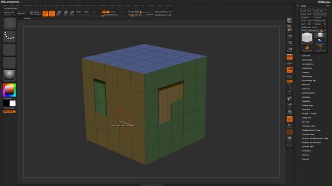332x186 pixels.
Task: Adjust the Draw Size slider
Action: pyautogui.click(x=141, y=15)
